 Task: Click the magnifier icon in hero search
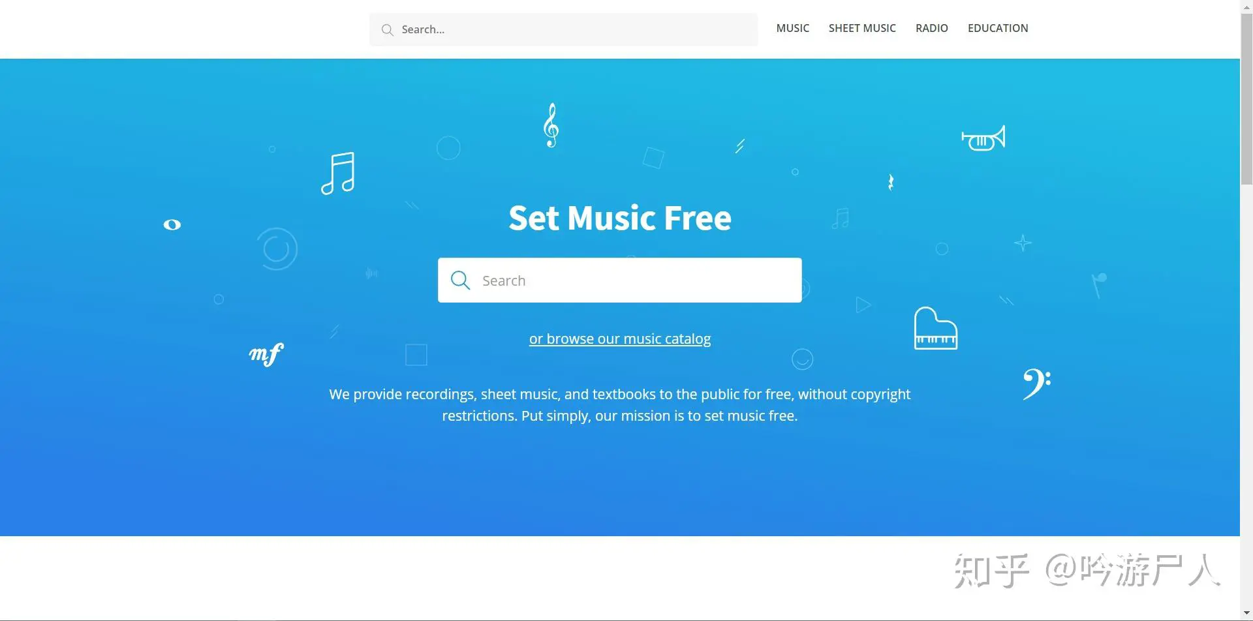click(460, 280)
